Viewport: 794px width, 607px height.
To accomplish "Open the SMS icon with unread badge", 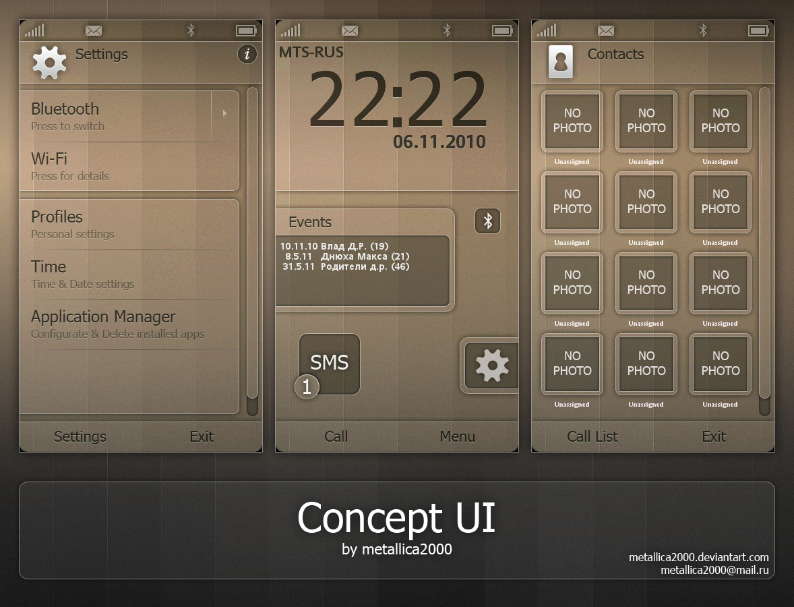I will [328, 364].
